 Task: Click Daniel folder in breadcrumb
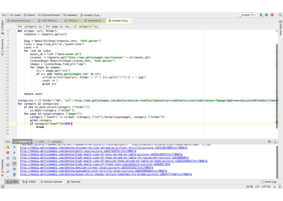tap(29, 15)
